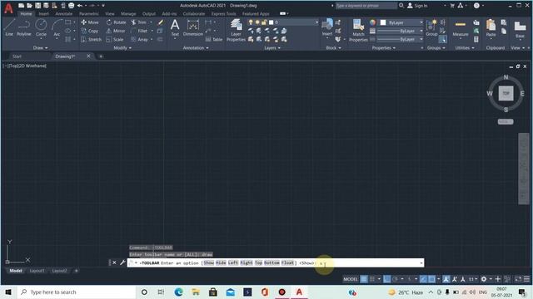The height and width of the screenshot is (299, 533).
Task: Click the Trim tool
Action: pos(139,22)
